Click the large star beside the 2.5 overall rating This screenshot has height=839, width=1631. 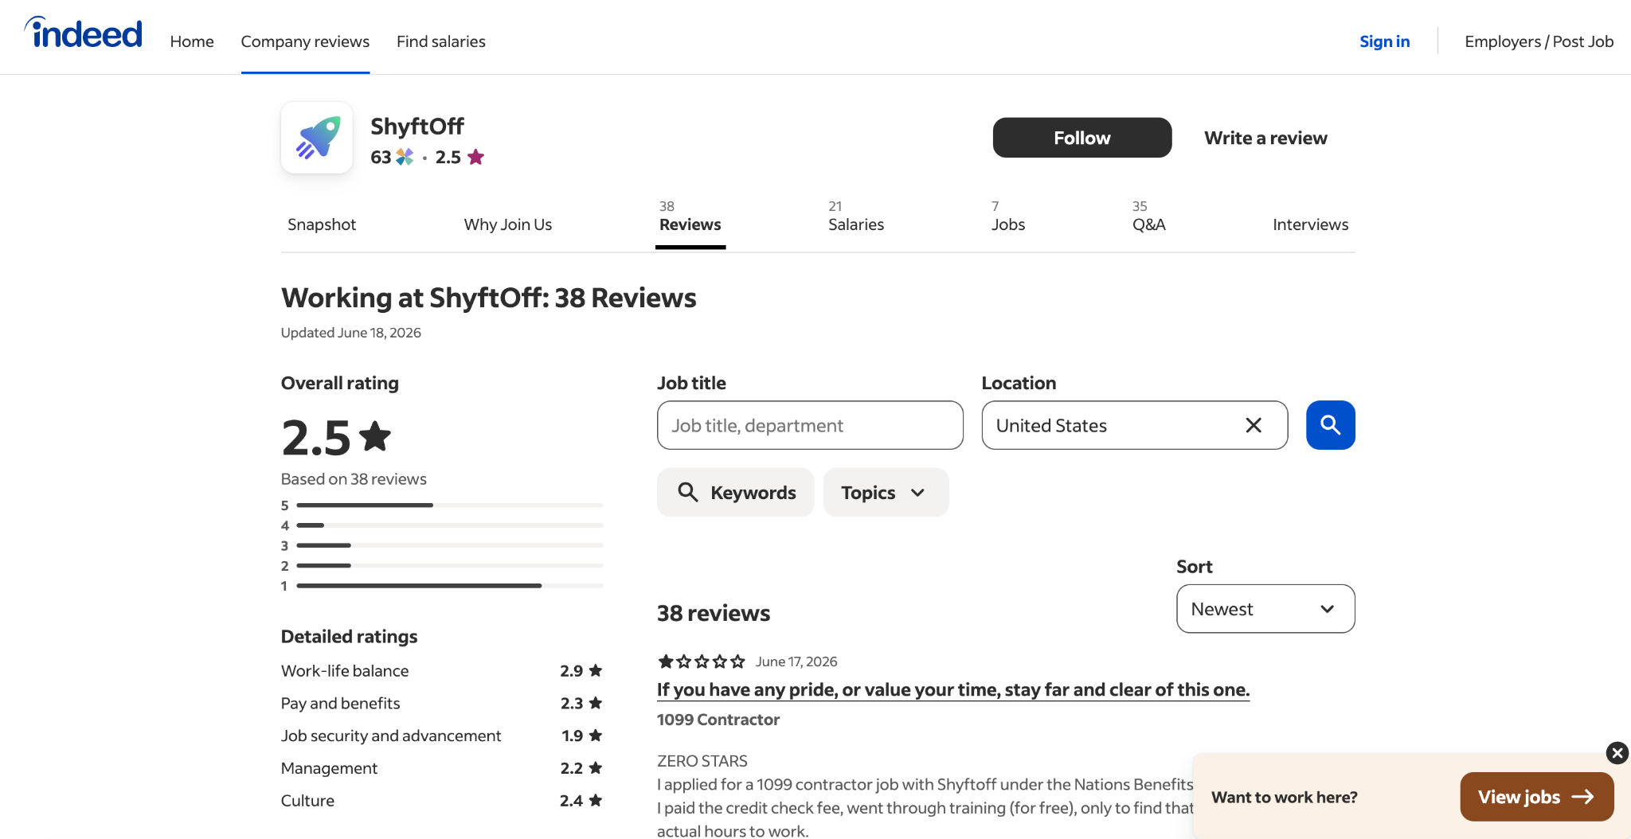pos(374,436)
